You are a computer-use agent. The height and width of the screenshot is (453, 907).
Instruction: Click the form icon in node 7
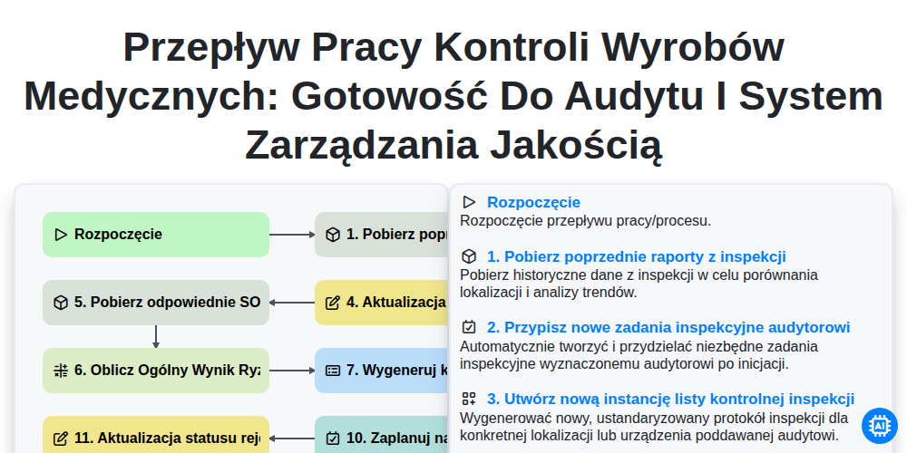point(333,371)
